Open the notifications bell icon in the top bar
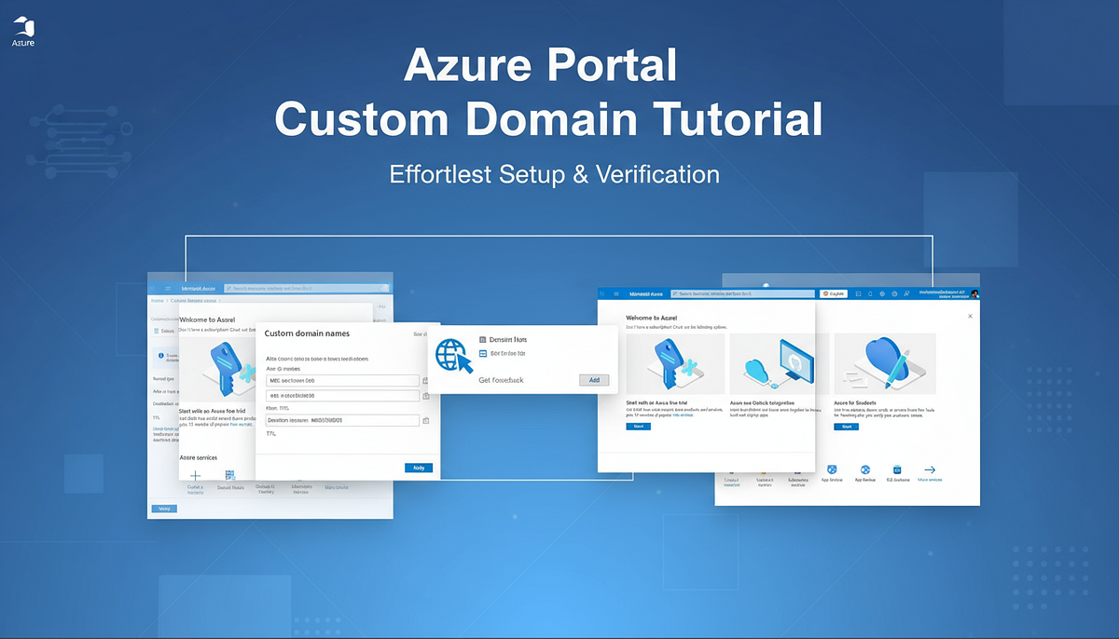The height and width of the screenshot is (639, 1119). 870,292
